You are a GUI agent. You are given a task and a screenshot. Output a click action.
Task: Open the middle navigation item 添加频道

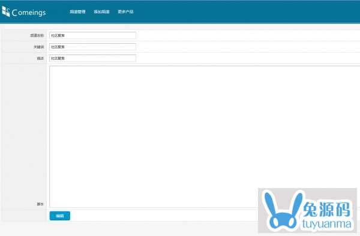click(101, 12)
